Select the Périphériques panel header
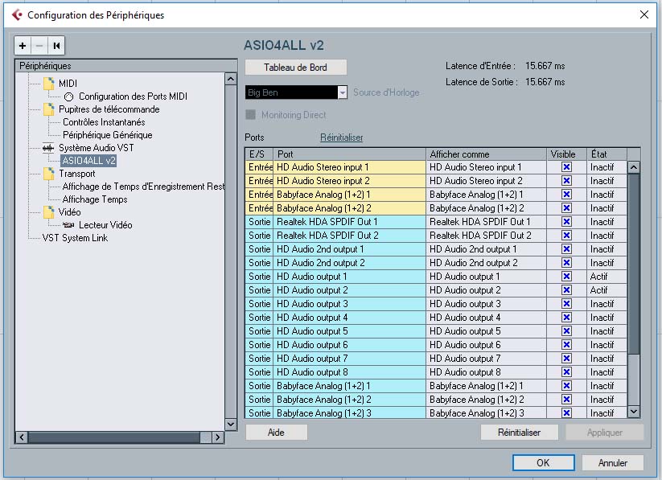Image resolution: width=662 pixels, height=480 pixels. pyautogui.click(x=125, y=66)
